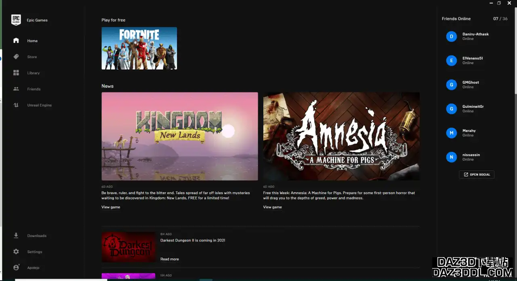The height and width of the screenshot is (281, 517).
Task: Click the Unreal Engine logo icon
Action: click(16, 105)
